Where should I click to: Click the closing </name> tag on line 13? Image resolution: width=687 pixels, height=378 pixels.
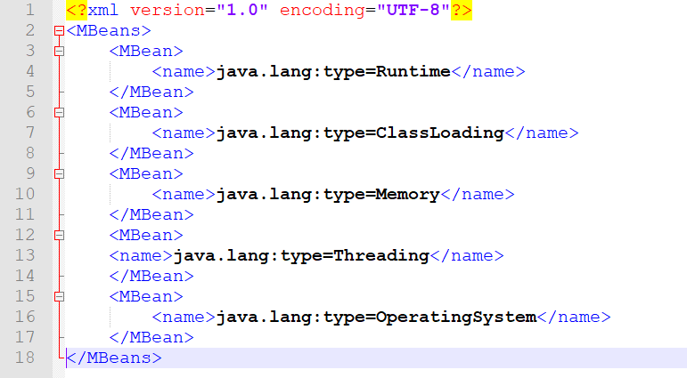click(x=467, y=256)
